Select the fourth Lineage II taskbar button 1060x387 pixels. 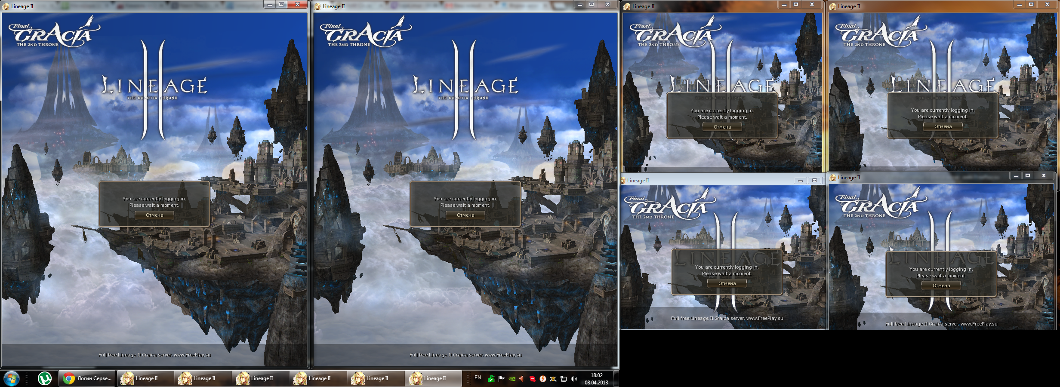[x=318, y=378]
